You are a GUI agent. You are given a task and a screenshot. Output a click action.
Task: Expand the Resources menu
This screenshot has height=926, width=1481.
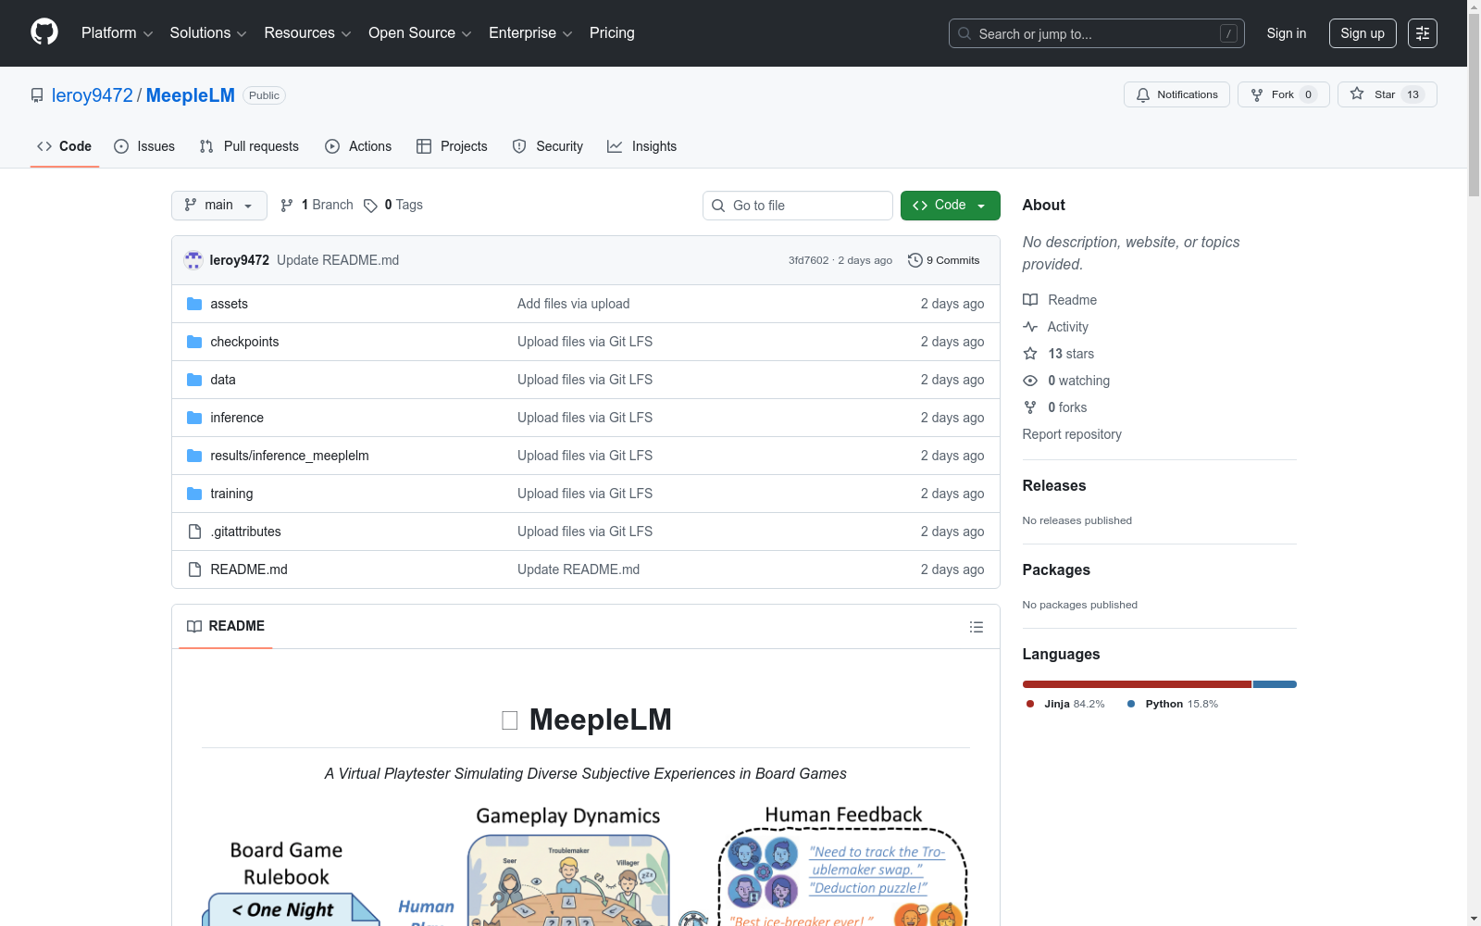pos(307,33)
